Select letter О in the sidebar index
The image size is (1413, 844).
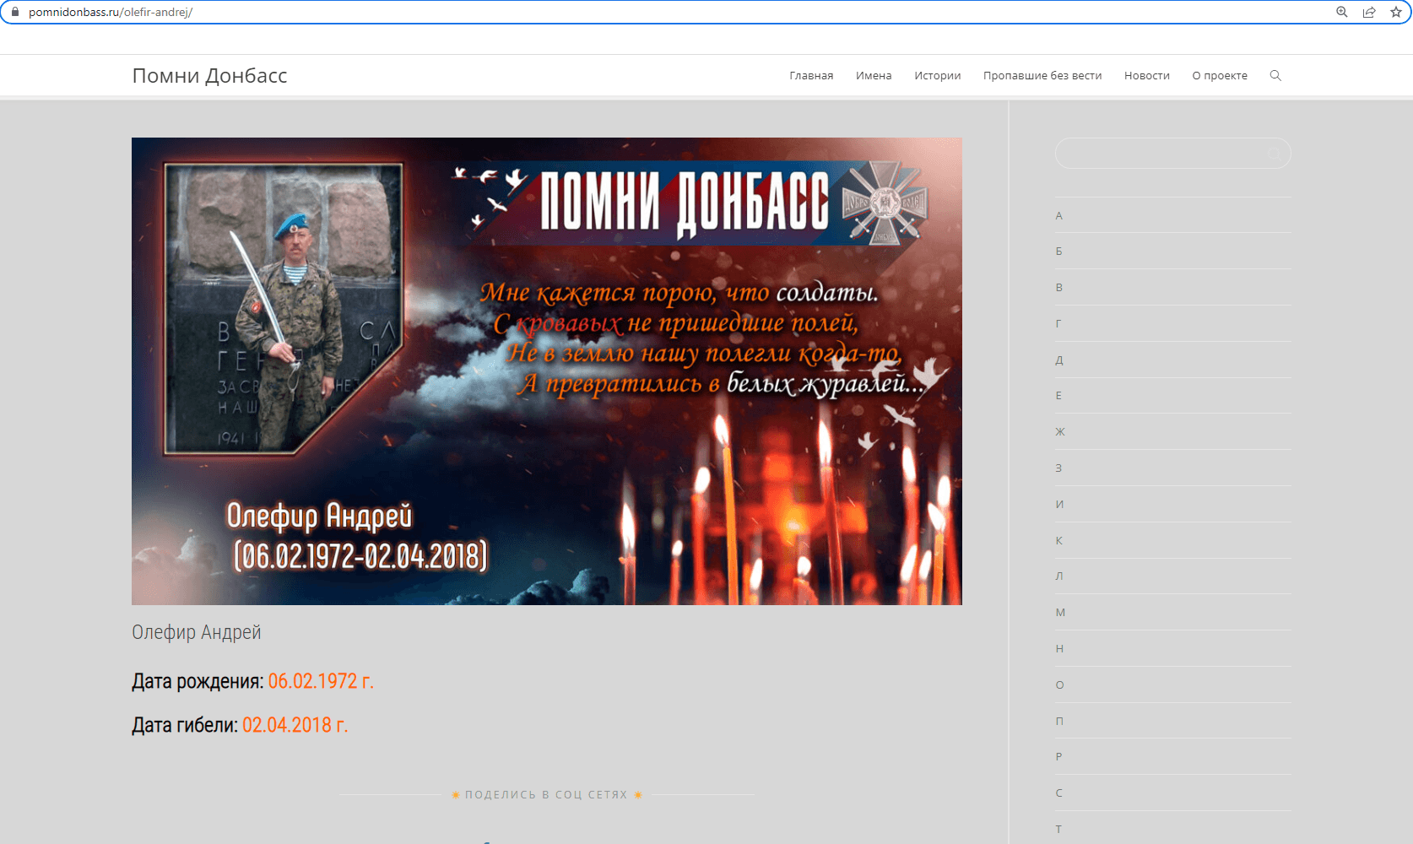1059,685
